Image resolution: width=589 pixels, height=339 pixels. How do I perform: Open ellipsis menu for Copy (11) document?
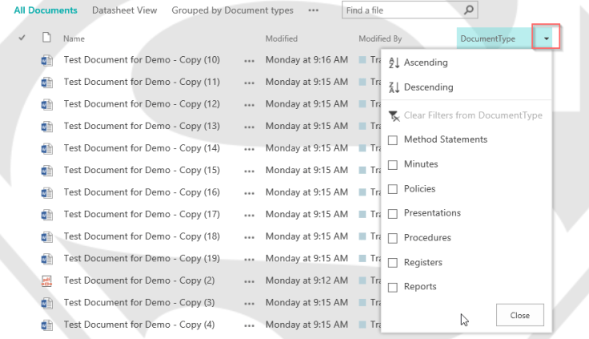click(x=250, y=83)
